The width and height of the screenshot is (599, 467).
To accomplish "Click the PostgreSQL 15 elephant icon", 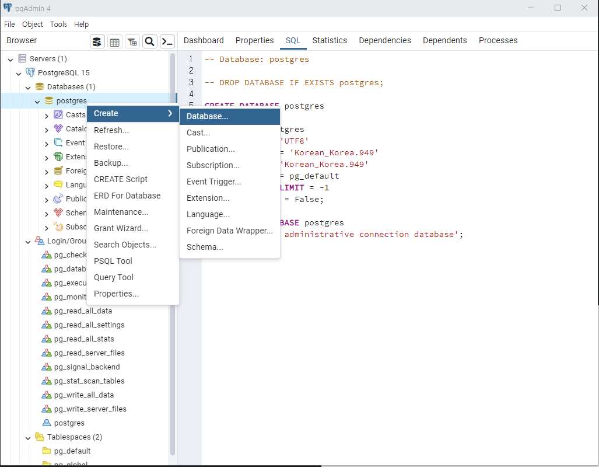I will pyautogui.click(x=30, y=72).
